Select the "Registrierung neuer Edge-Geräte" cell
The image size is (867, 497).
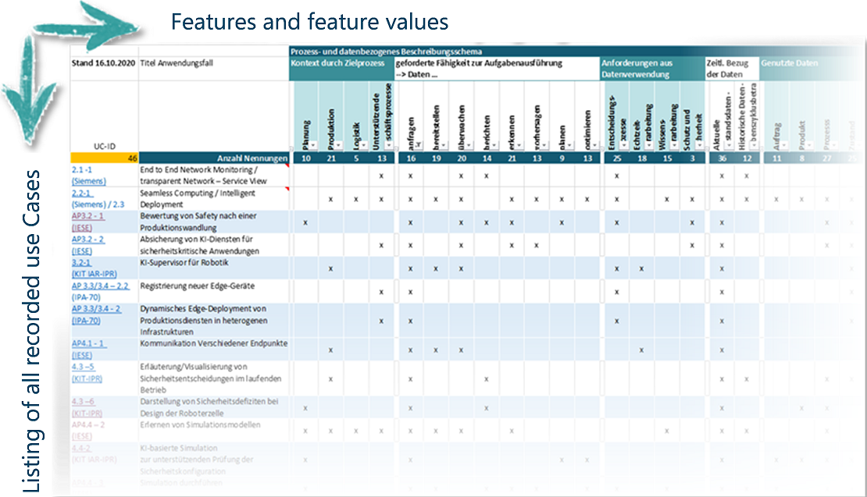213,292
